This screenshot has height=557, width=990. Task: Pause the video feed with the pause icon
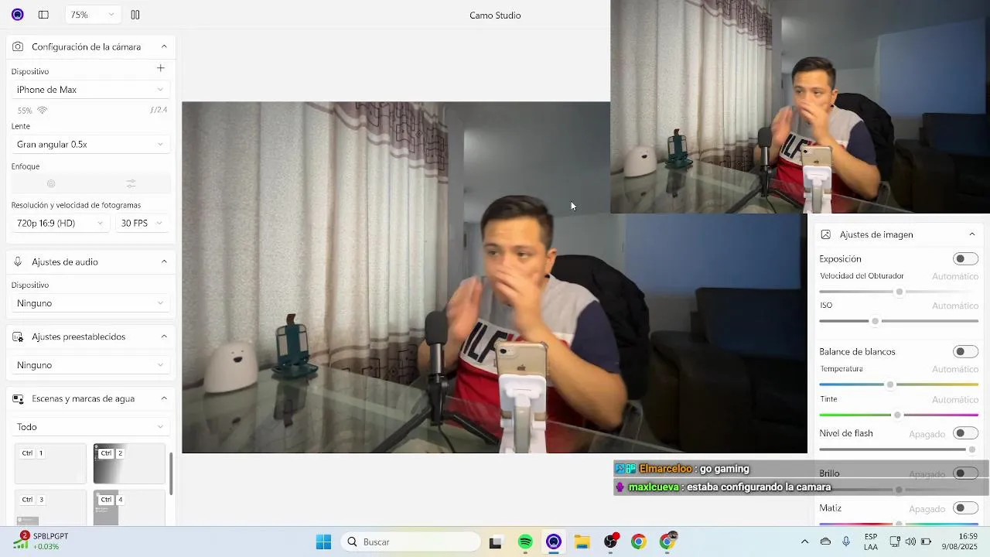tap(135, 15)
